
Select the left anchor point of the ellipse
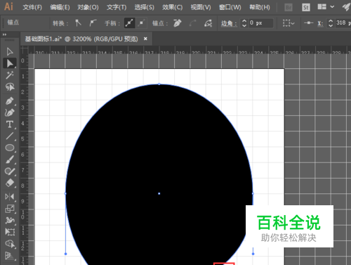tap(65, 193)
